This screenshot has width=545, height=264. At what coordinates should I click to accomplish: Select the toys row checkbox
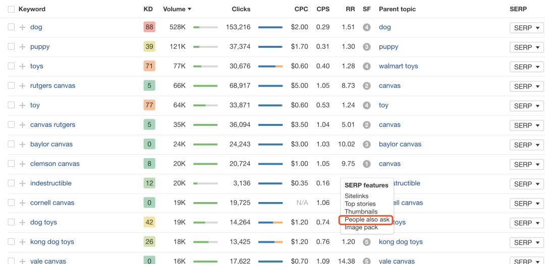[11, 66]
